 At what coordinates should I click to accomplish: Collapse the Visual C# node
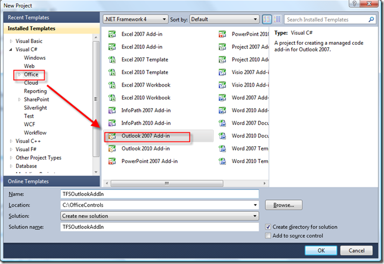tap(11, 50)
